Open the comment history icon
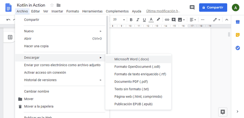 pos(192,7)
